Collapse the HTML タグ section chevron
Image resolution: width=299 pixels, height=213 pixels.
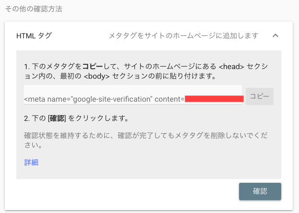[275, 35]
